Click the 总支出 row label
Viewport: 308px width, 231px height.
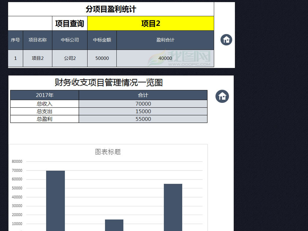[x=45, y=111]
